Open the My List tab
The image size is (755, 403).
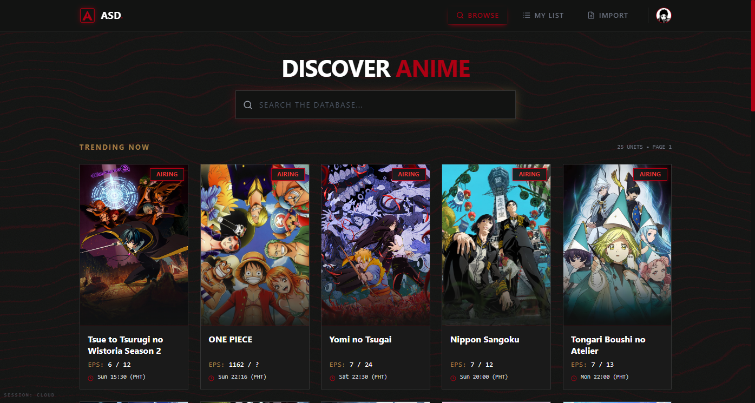click(x=543, y=16)
